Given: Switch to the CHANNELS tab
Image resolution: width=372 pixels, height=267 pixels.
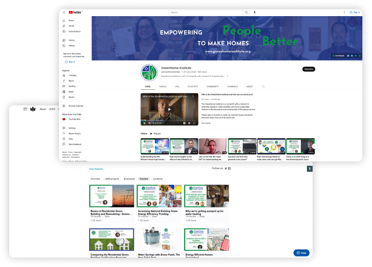Looking at the screenshot, I should pyautogui.click(x=233, y=87).
